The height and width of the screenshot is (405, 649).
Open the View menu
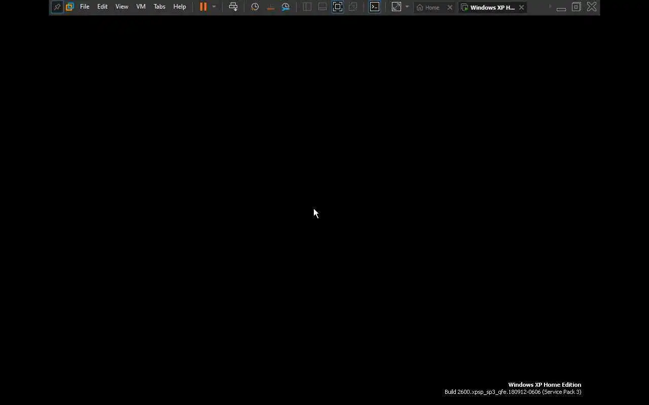[x=122, y=7]
